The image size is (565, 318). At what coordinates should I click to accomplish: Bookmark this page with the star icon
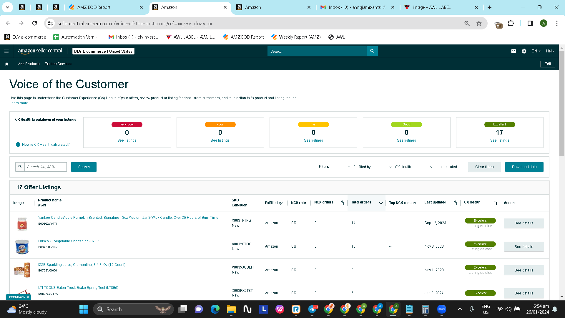tap(479, 23)
